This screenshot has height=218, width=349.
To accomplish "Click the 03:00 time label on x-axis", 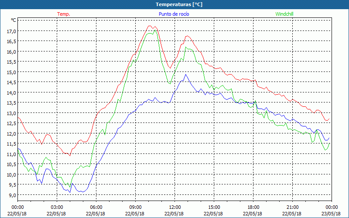I will 57,208.
